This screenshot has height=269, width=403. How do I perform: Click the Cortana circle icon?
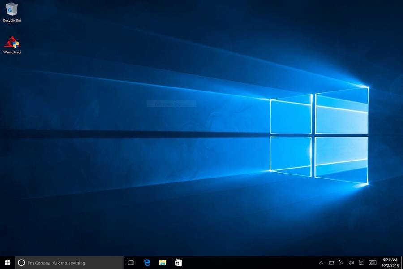coord(21,263)
